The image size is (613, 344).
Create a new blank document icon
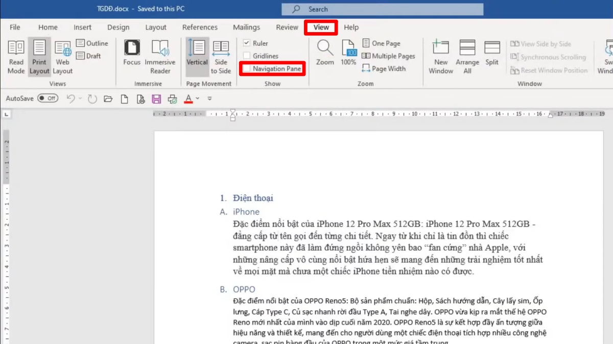click(x=124, y=98)
